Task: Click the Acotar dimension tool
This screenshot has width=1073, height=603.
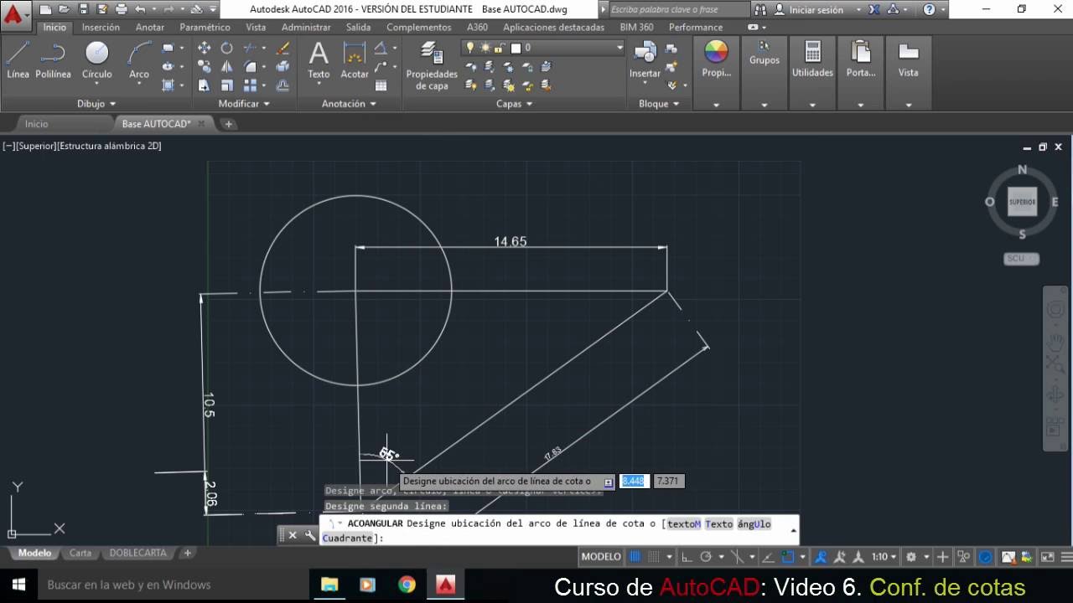Action: [x=354, y=59]
